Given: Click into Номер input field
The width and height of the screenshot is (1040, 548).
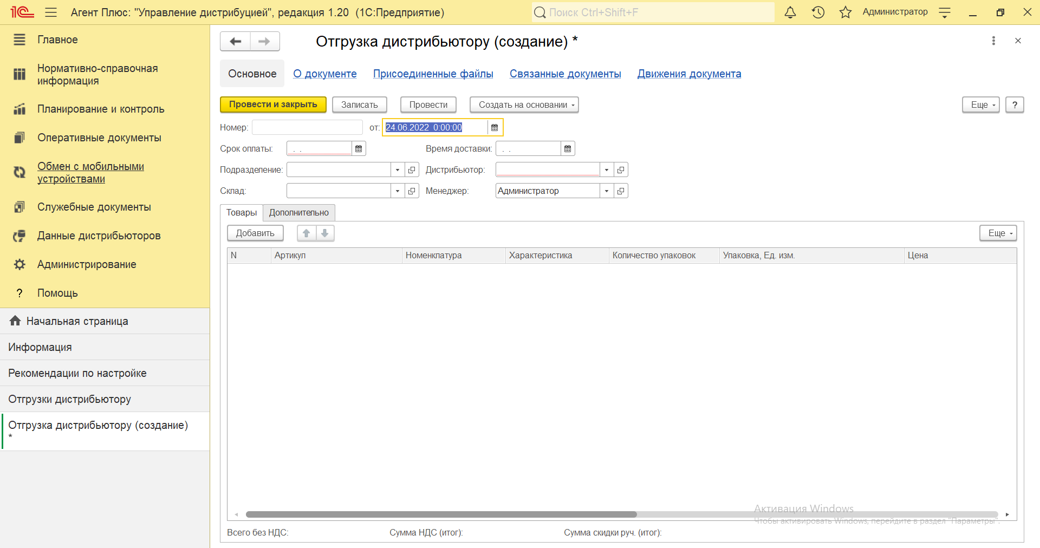Looking at the screenshot, I should click(x=307, y=127).
